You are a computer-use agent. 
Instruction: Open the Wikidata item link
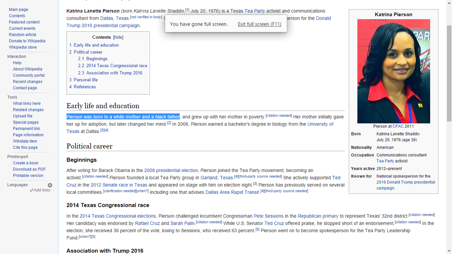click(x=25, y=141)
